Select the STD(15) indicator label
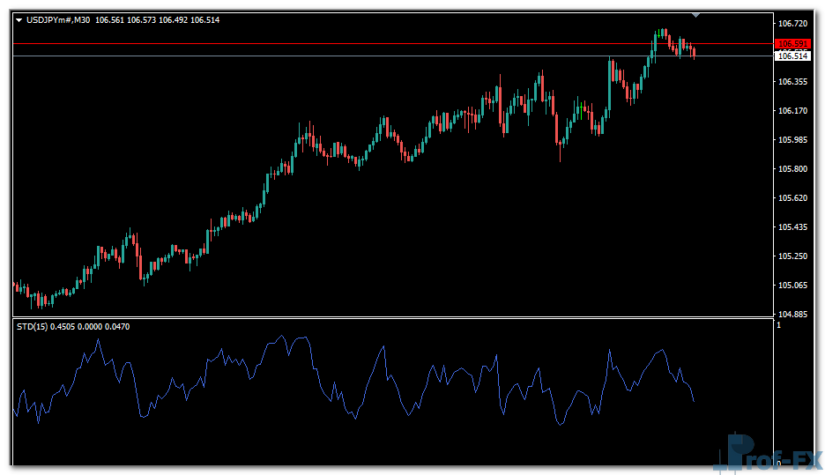825x475 pixels. click(33, 327)
